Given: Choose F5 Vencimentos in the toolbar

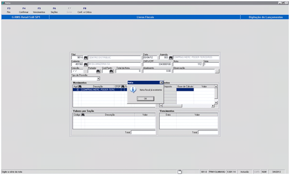Looking at the screenshot, I should pyautogui.click(x=39, y=10).
